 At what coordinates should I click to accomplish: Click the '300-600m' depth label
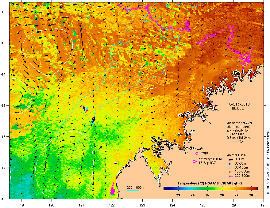pyautogui.click(x=242, y=176)
